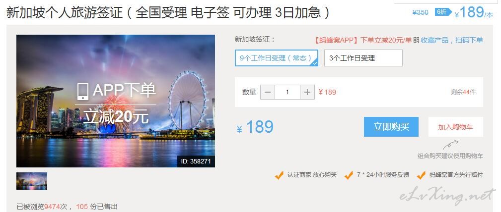Click the ID: 358271 label on the image

pyautogui.click(x=196, y=161)
